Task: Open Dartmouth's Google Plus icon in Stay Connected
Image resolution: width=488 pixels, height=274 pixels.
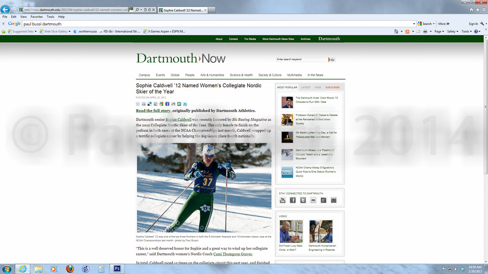Action: point(323,200)
